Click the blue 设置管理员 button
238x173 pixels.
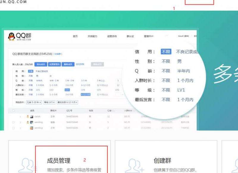(x=54, y=64)
